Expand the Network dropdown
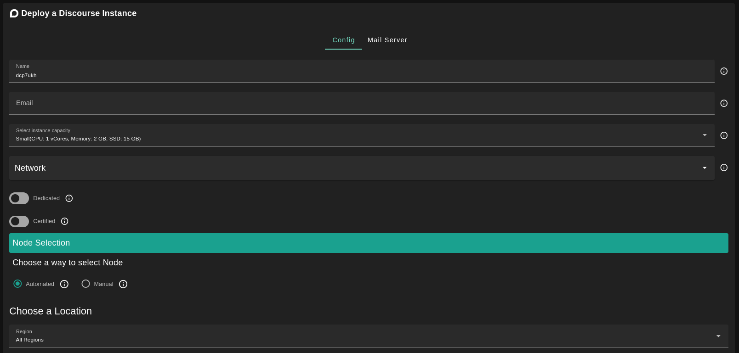The height and width of the screenshot is (353, 739). point(361,168)
